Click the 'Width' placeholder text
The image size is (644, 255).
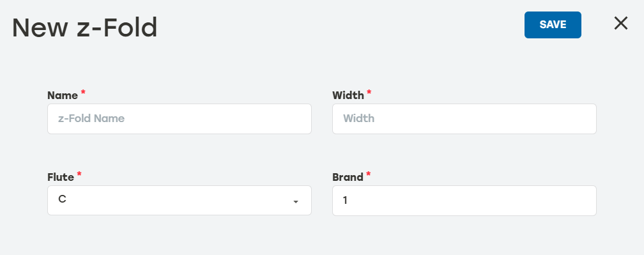click(358, 119)
